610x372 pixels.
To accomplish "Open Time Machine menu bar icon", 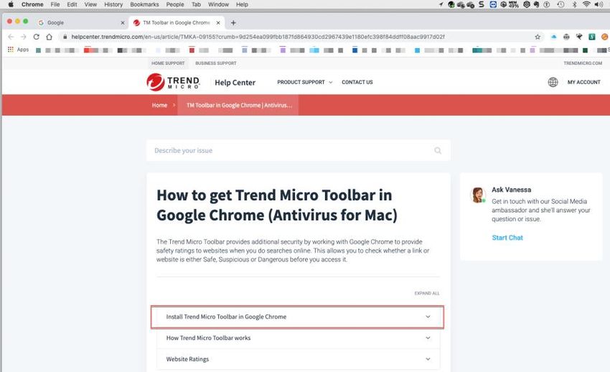I will point(560,4).
